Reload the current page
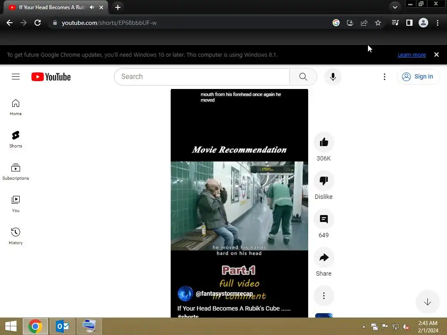The width and height of the screenshot is (447, 335). [38, 23]
